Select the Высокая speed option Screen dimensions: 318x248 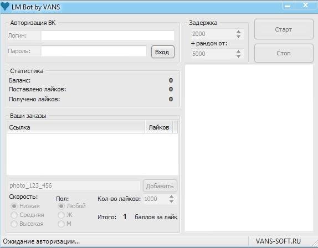point(14,224)
